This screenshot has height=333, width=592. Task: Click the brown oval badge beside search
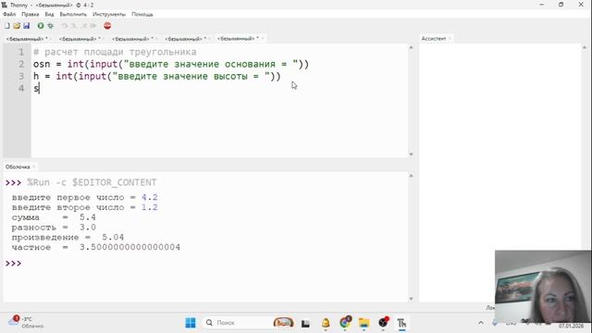click(x=284, y=323)
